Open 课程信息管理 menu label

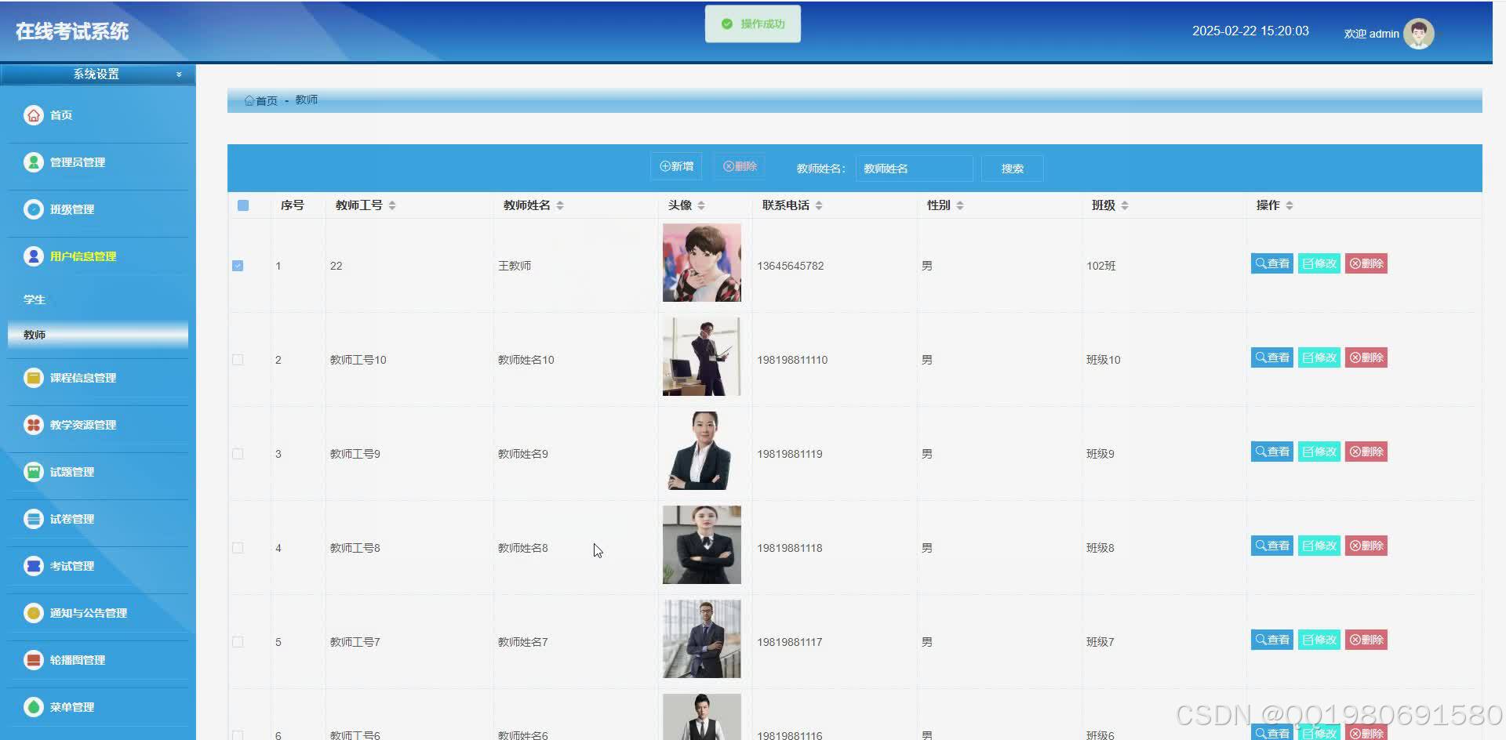pos(83,378)
